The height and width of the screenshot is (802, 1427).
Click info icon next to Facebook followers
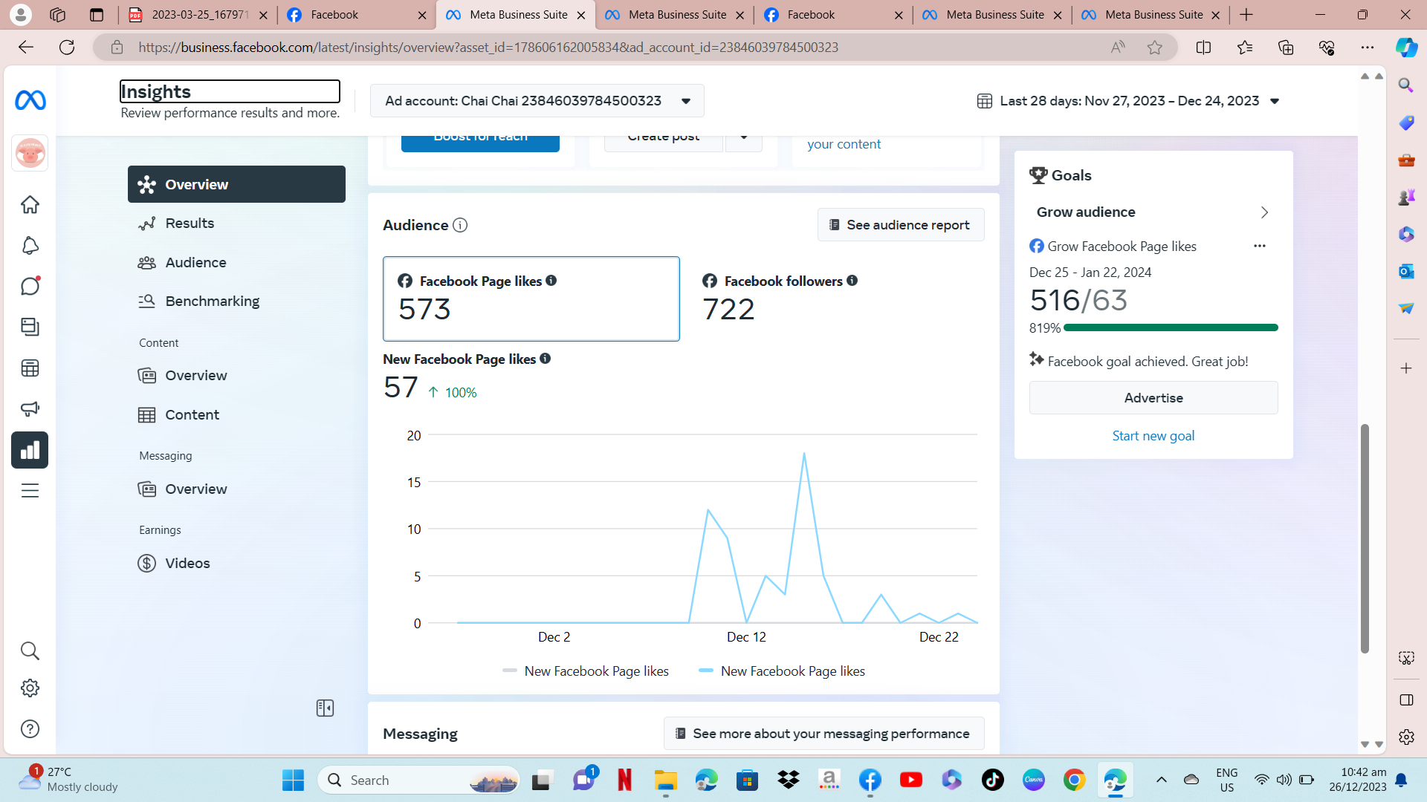click(x=852, y=281)
